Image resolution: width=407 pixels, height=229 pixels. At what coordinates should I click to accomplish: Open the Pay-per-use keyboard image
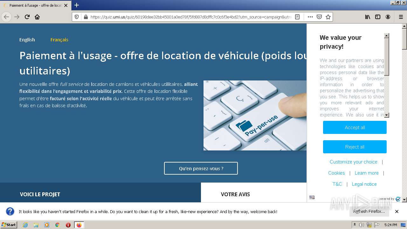coord(255,115)
